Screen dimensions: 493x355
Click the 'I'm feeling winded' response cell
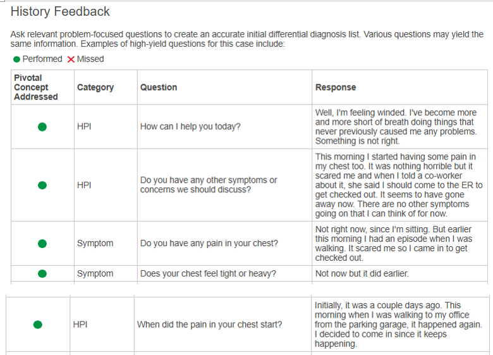[x=396, y=127]
